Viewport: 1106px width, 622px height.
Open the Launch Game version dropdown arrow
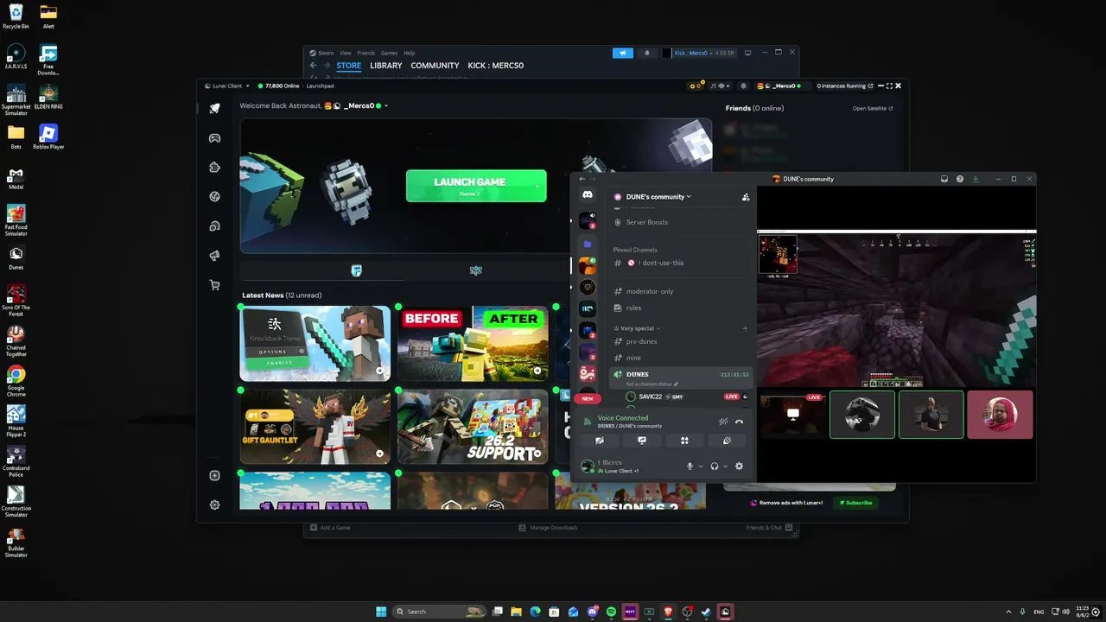pyautogui.click(x=537, y=186)
